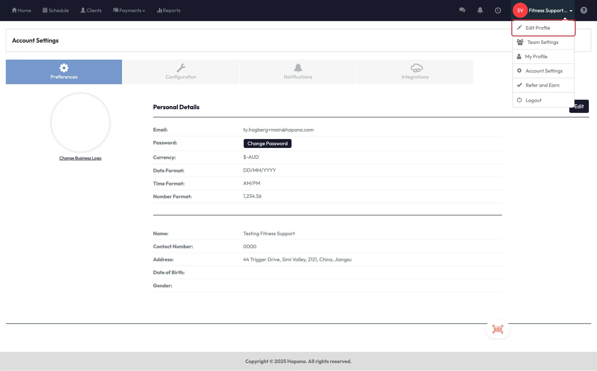The image size is (597, 371).
Task: Choose Refer and Earn option
Action: tap(542, 85)
